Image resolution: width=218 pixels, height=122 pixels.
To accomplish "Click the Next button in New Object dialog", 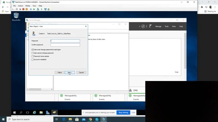I will pos(70,73).
